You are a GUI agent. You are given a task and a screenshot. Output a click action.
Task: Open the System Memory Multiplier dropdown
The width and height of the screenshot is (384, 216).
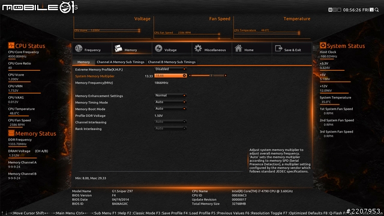pos(170,76)
